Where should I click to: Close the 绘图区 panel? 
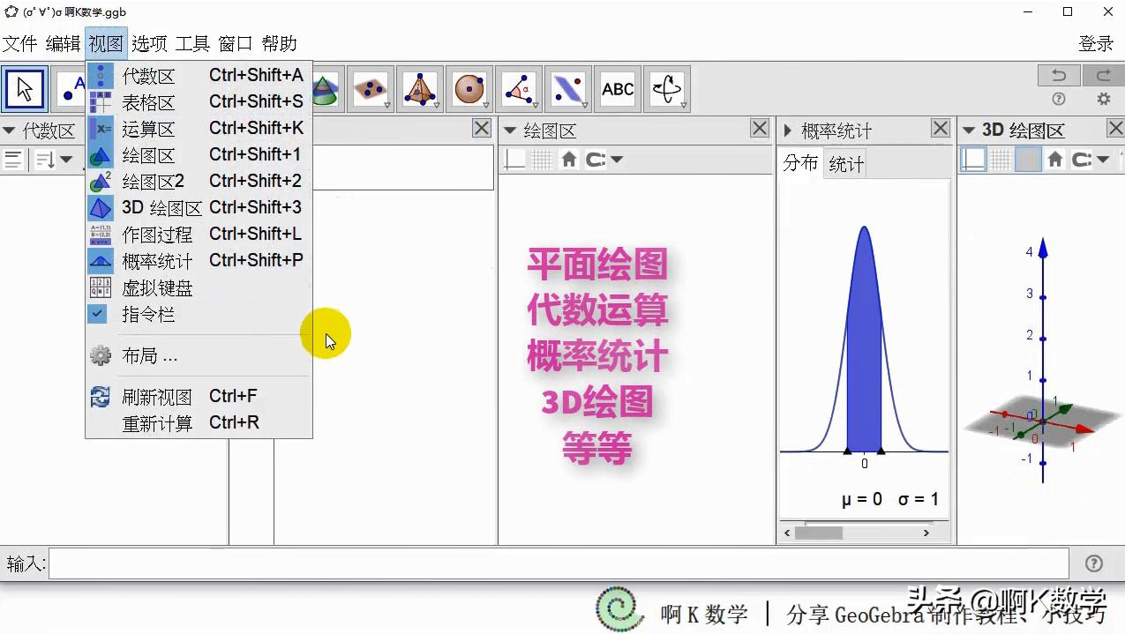[760, 129]
